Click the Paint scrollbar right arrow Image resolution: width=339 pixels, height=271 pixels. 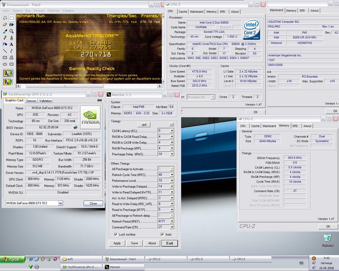click(160, 86)
